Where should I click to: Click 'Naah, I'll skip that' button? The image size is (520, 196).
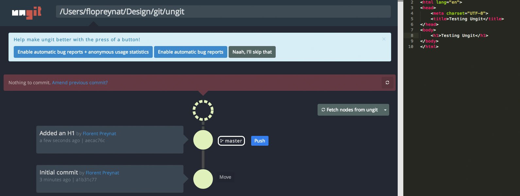click(252, 52)
